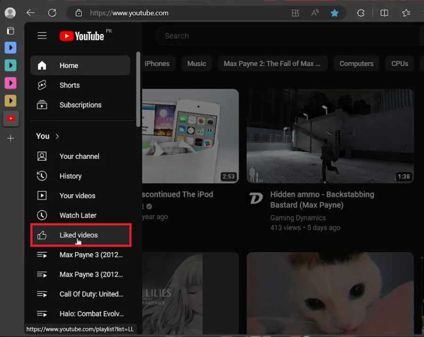Click the YouTube logo
Screen dimensions: 424x337
(82, 36)
